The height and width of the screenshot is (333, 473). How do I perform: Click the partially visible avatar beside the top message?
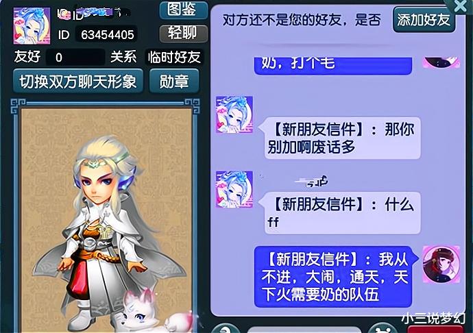tap(441, 62)
